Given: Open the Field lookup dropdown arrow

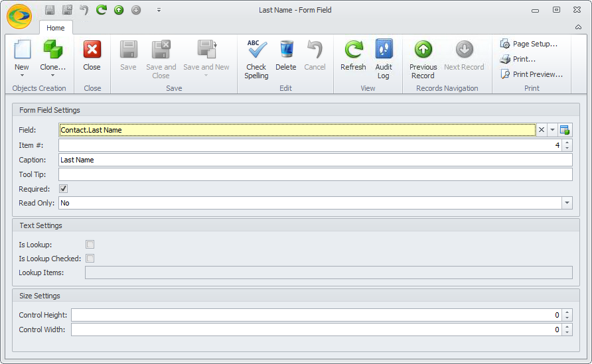Looking at the screenshot, I should [x=552, y=130].
